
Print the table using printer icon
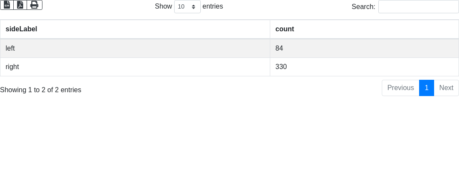coord(34,5)
